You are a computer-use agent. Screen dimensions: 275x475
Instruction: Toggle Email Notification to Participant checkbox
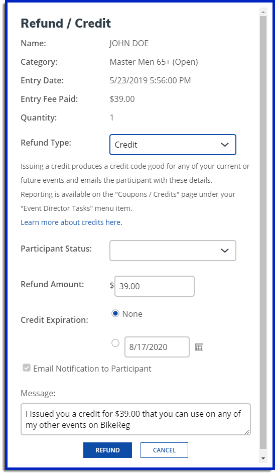coord(27,368)
